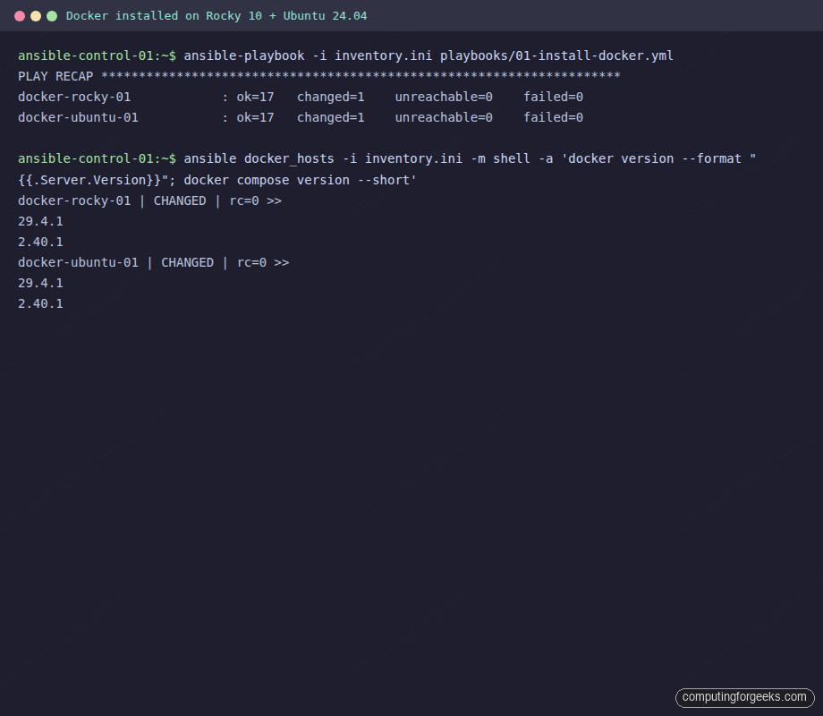Click '2.40.1' under docker-rocky-01 output
Image resolution: width=823 pixels, height=716 pixels.
click(x=40, y=242)
